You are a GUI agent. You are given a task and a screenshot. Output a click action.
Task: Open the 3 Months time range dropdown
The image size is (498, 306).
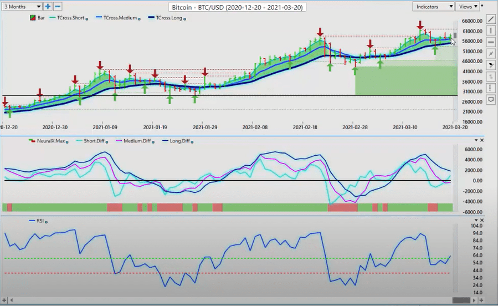click(x=22, y=6)
